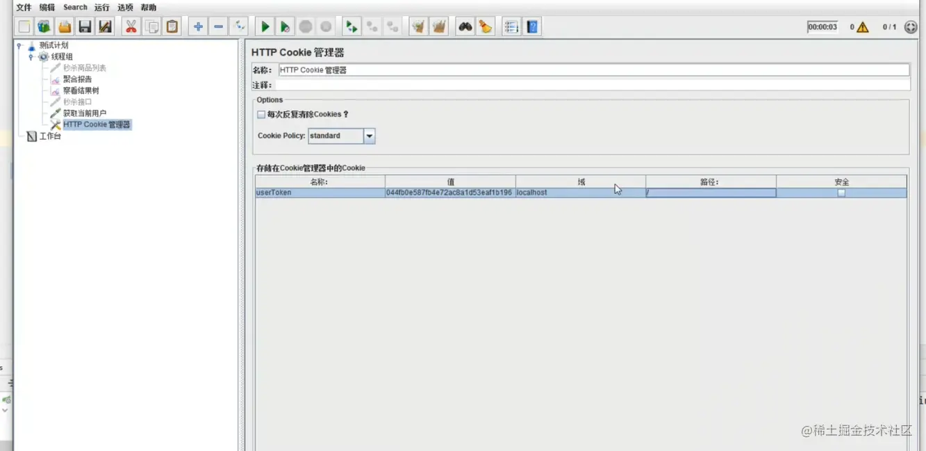The image size is (926, 451).
Task: Open the 帮助 menu
Action: tap(149, 8)
